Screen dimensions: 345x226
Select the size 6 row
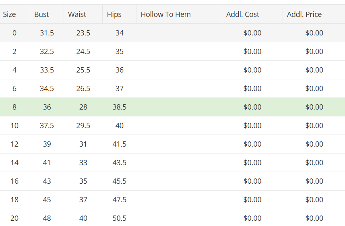pos(172,88)
